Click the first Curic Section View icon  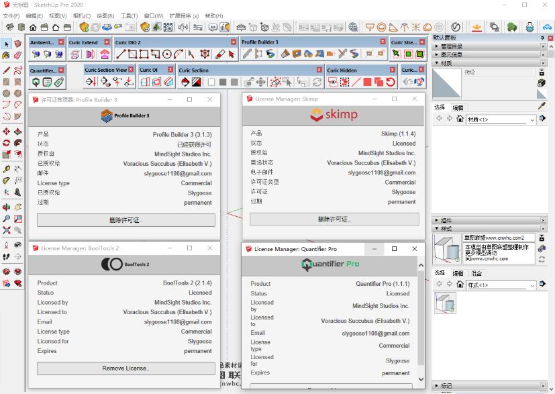click(x=91, y=82)
